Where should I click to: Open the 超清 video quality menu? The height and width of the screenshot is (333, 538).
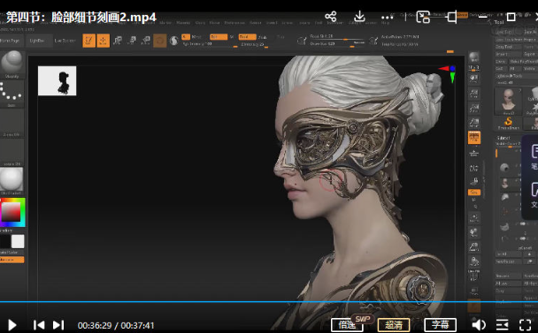click(394, 325)
